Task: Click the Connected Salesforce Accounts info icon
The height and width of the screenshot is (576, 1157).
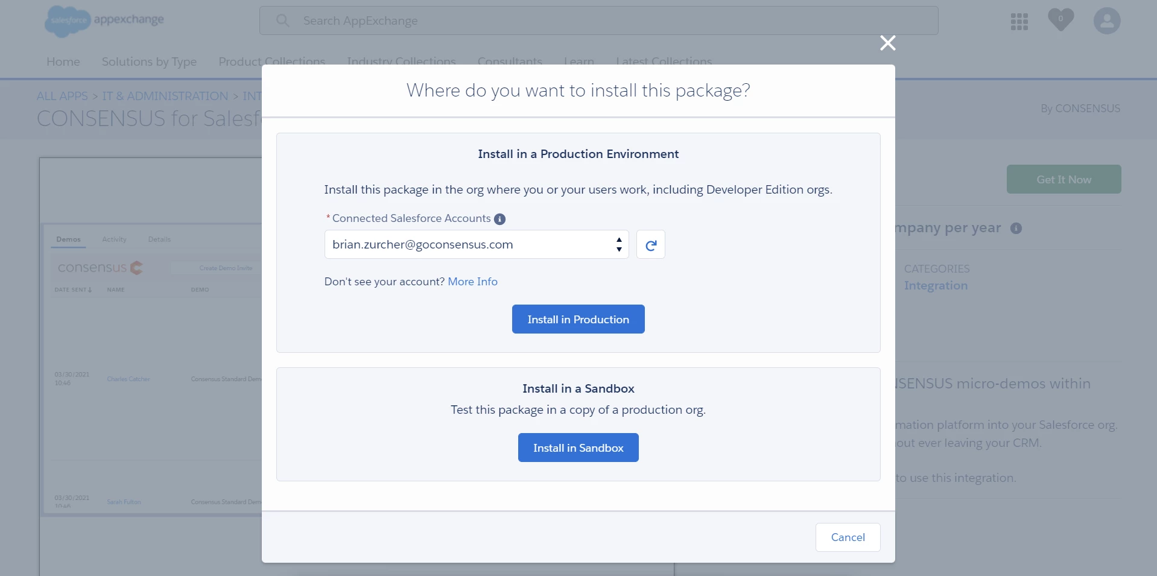Action: tap(499, 219)
